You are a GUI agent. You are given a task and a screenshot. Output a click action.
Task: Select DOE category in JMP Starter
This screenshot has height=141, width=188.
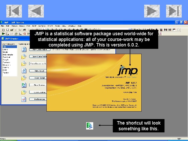pos(10,70)
